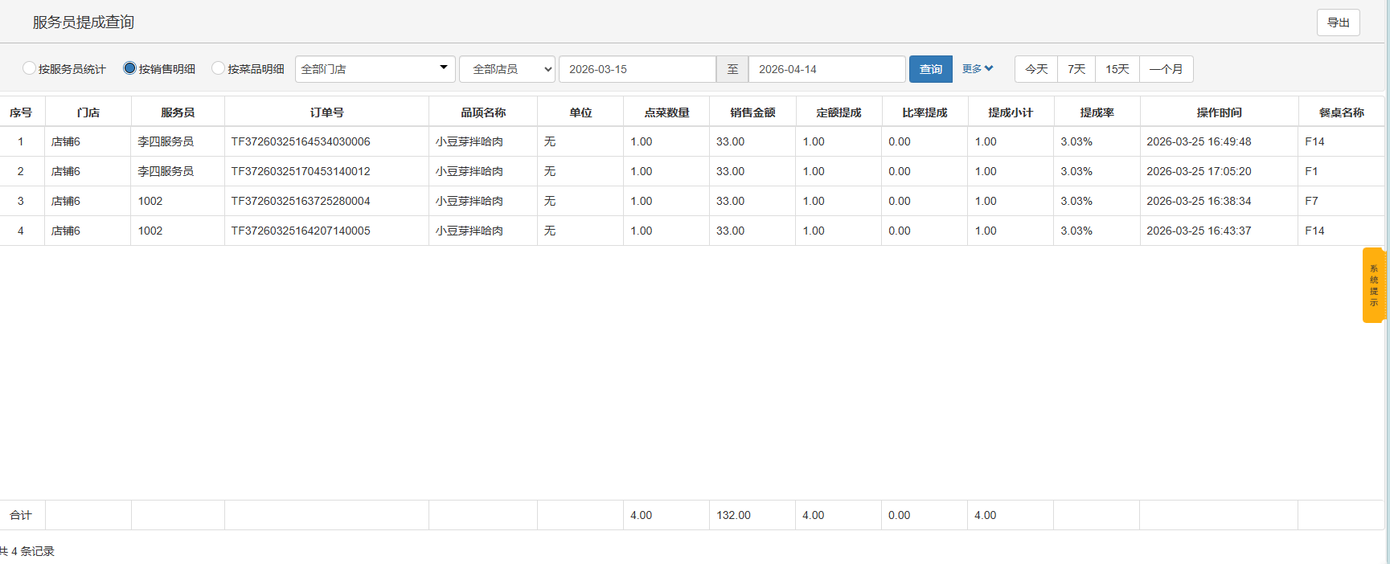Click the 查询 search button
The height and width of the screenshot is (564, 1390).
click(931, 69)
